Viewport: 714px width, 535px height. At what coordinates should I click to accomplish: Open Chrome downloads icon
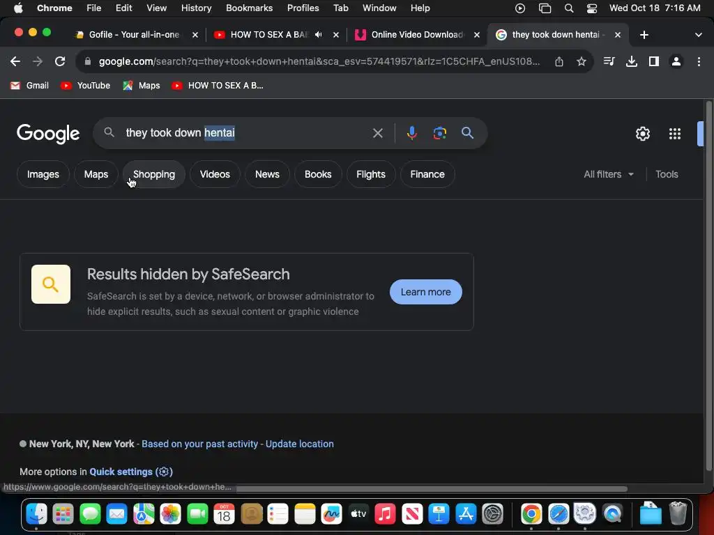(x=631, y=61)
